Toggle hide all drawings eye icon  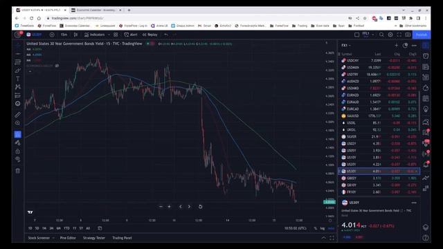18,160
